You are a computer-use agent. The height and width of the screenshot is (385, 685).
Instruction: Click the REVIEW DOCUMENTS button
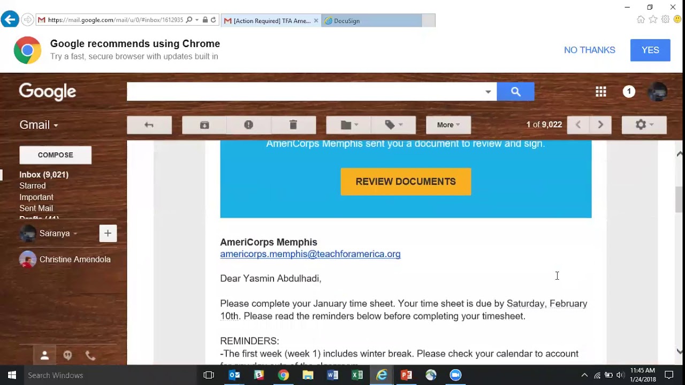[x=406, y=182]
